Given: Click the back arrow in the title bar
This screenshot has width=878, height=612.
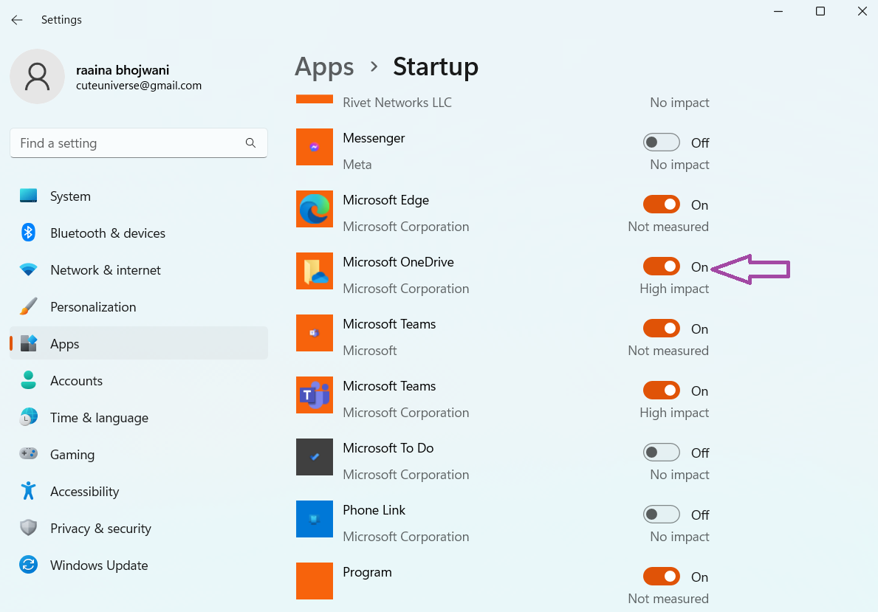Looking at the screenshot, I should point(17,20).
